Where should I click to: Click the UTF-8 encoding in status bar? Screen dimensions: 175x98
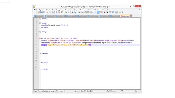coord(122,91)
